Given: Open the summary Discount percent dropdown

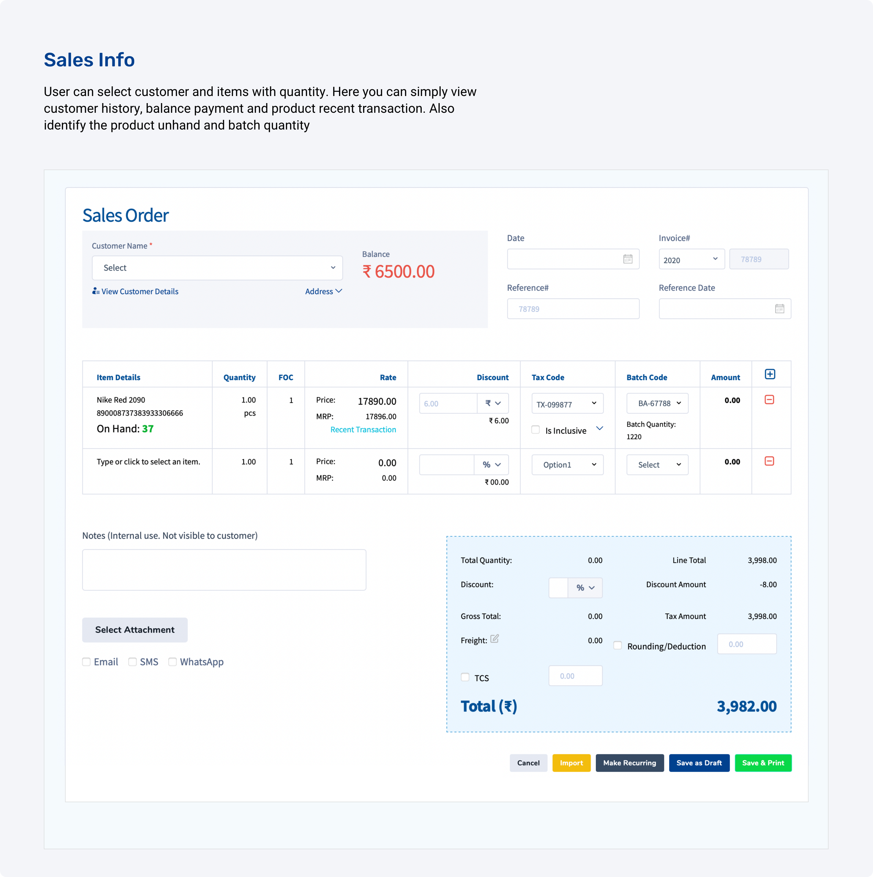Looking at the screenshot, I should pyautogui.click(x=585, y=588).
